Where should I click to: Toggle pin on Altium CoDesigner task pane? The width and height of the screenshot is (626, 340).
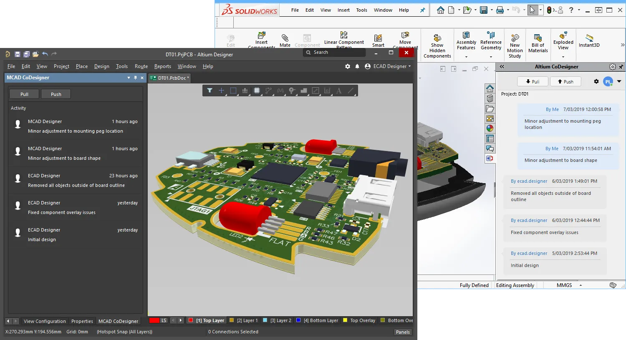[x=621, y=67]
